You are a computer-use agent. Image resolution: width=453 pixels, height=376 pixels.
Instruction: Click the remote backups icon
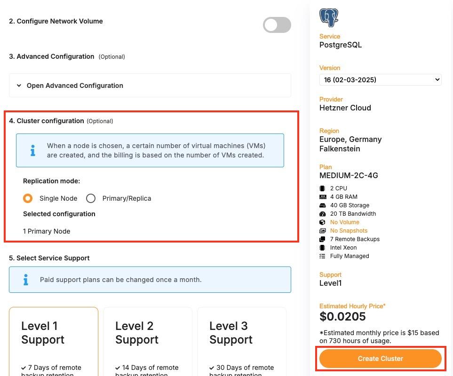click(x=322, y=239)
